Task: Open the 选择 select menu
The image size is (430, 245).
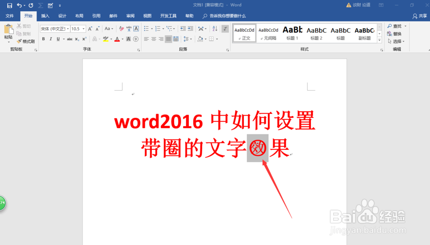Action: click(x=396, y=41)
